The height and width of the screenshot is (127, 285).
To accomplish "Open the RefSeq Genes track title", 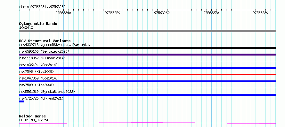I will [x=32, y=116].
